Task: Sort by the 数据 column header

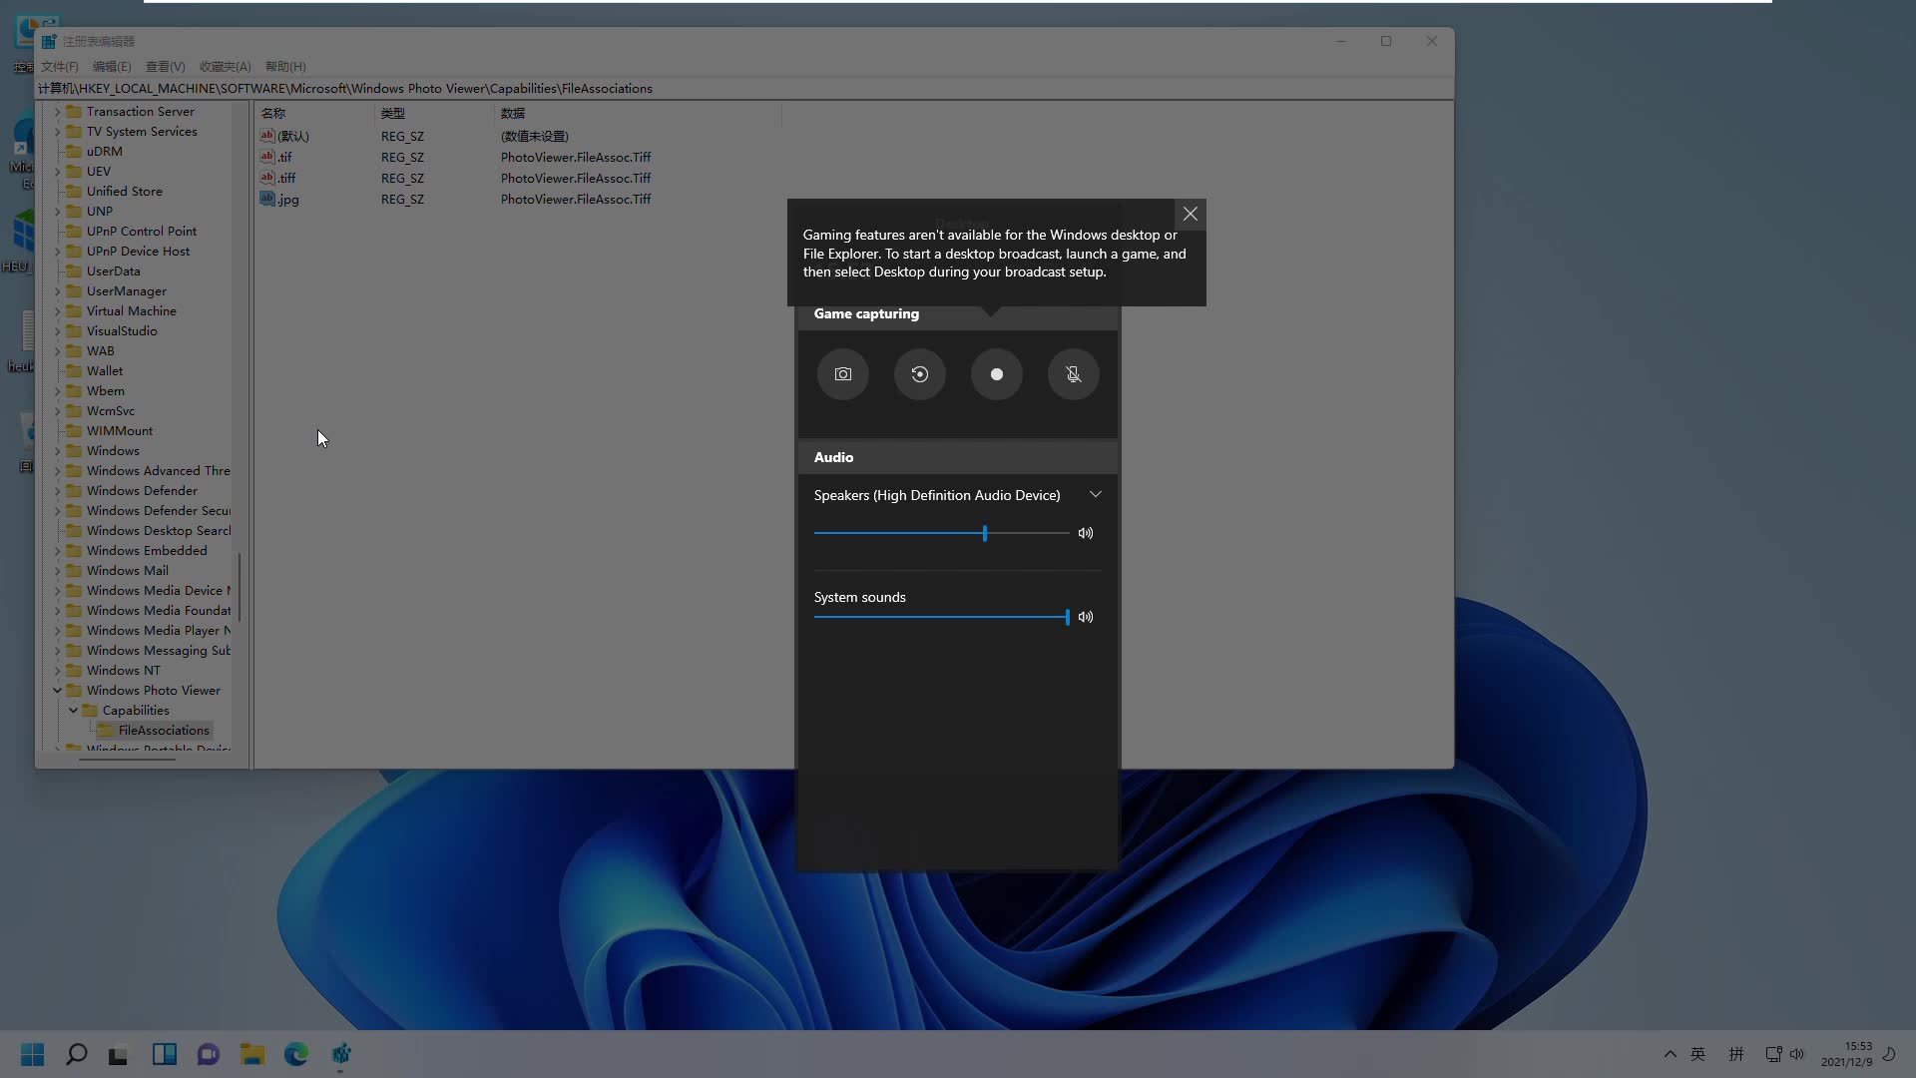Action: 637,113
